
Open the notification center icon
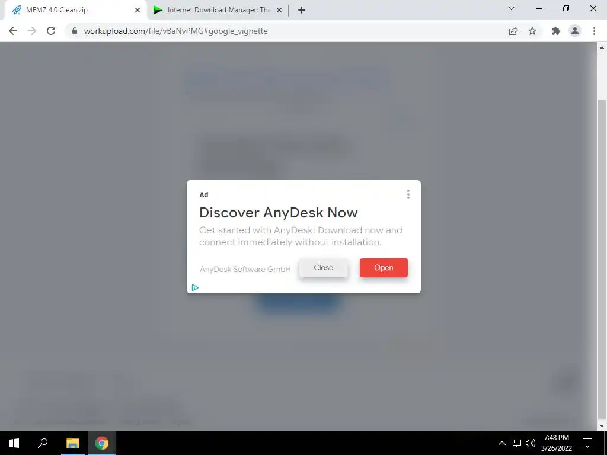pyautogui.click(x=587, y=443)
